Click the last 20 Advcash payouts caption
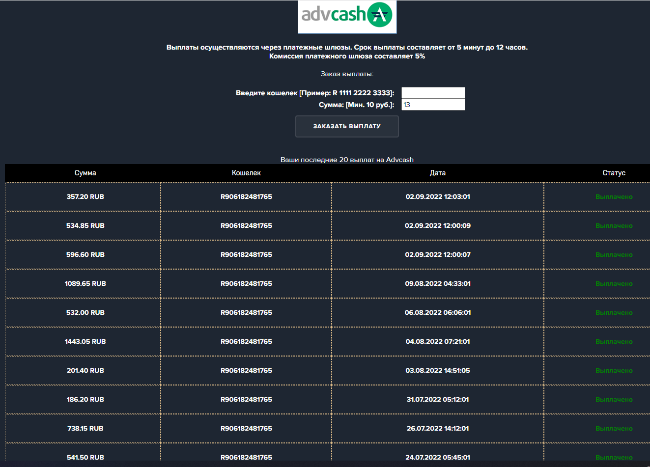 tap(347, 160)
